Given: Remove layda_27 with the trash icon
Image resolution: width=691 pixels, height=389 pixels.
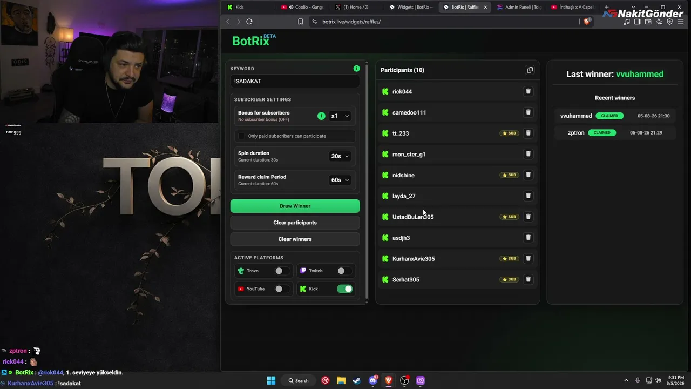Looking at the screenshot, I should (x=529, y=196).
